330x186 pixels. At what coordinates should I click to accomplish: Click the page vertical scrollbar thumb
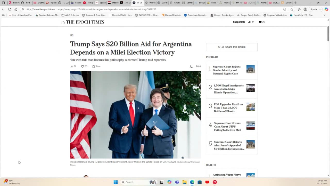click(x=328, y=34)
